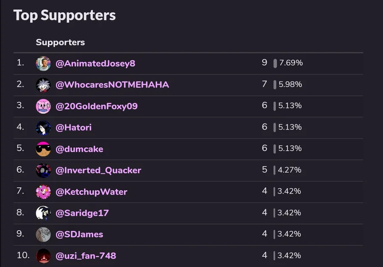The image size is (383, 267).
Task: Click the 7.69% bar for AnimatedJosey8
Action: pos(275,63)
